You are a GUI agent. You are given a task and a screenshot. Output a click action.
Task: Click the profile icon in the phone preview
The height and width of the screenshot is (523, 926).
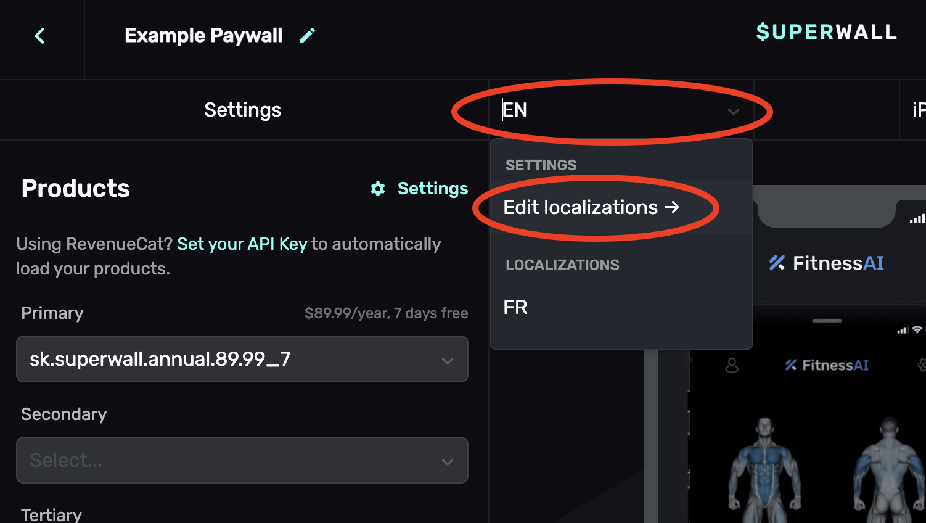732,366
